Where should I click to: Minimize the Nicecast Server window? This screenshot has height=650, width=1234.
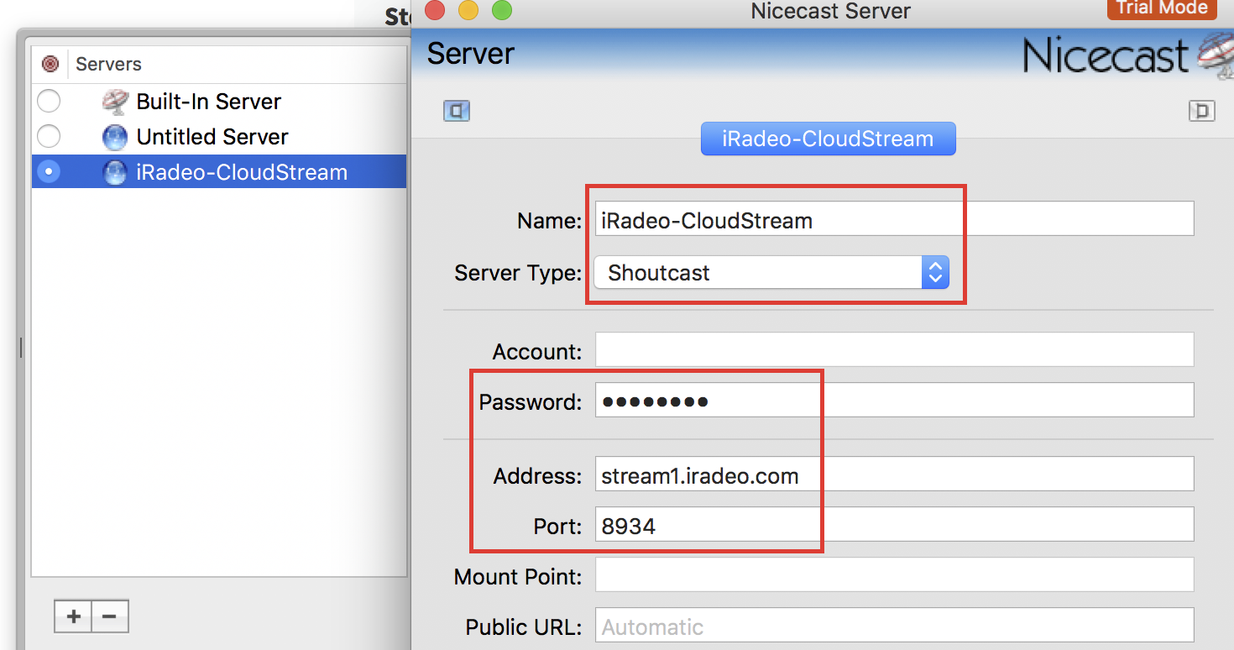pos(468,10)
